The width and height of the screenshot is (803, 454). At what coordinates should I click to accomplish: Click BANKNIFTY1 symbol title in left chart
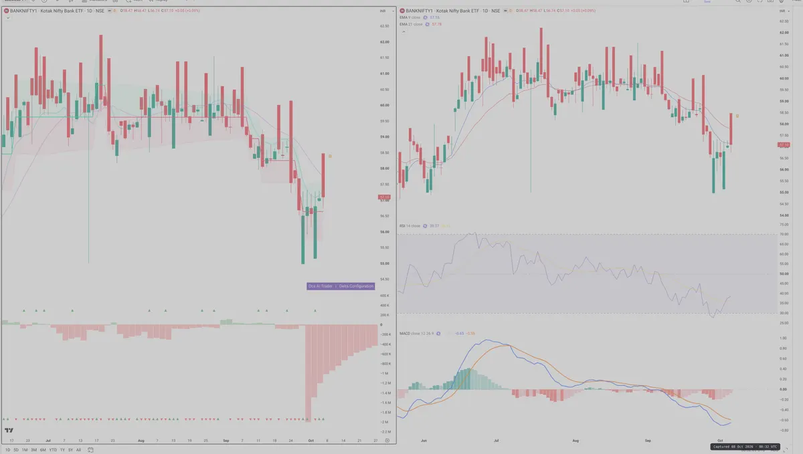(58, 11)
